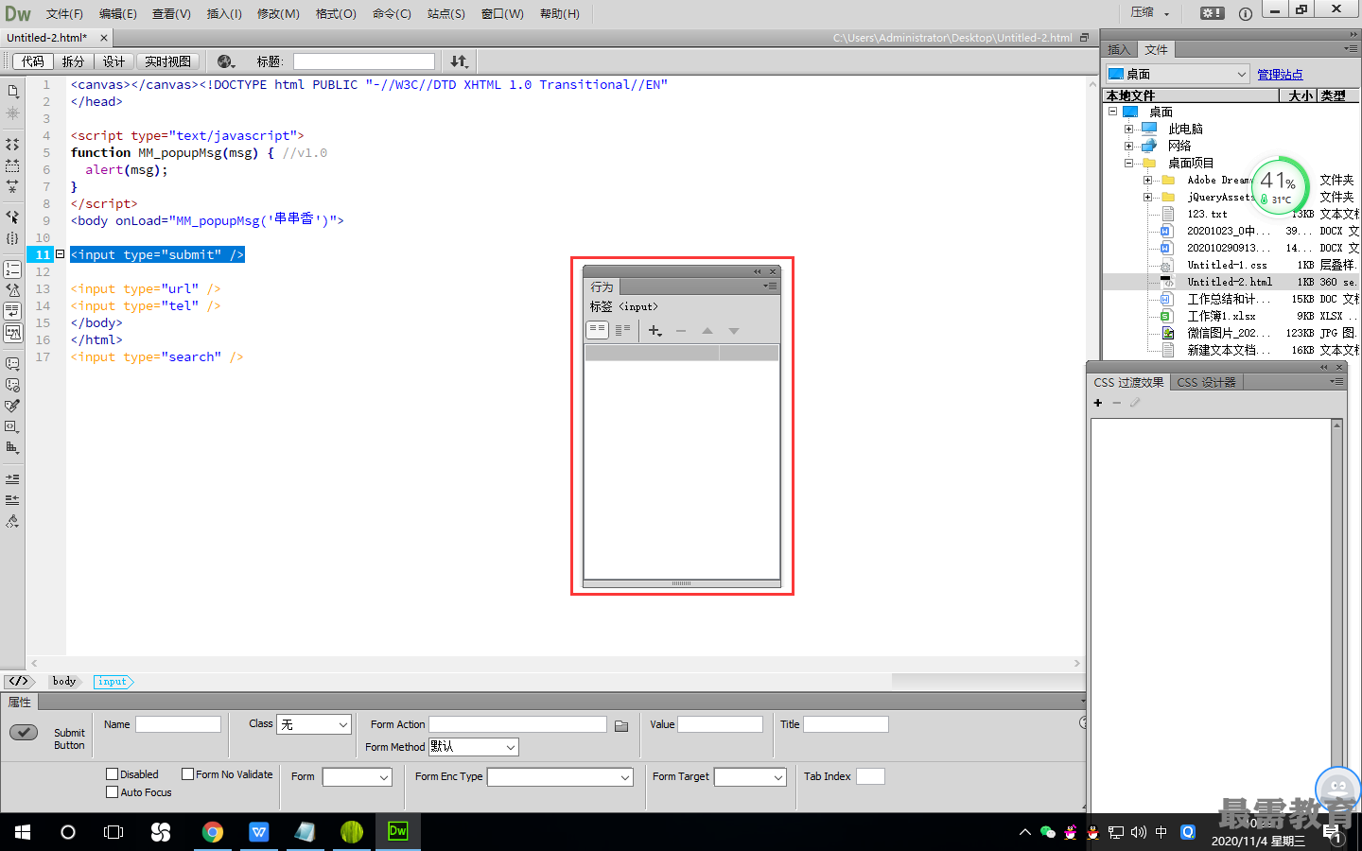This screenshot has width=1362, height=851.
Task: Open the 文件(F) menu
Action: (64, 13)
